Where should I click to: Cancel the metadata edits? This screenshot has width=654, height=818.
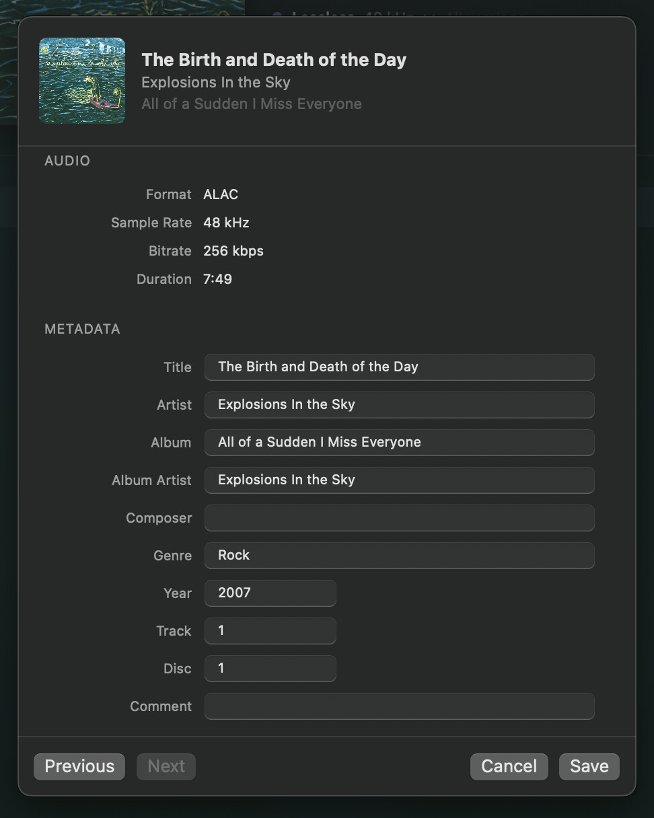(509, 766)
